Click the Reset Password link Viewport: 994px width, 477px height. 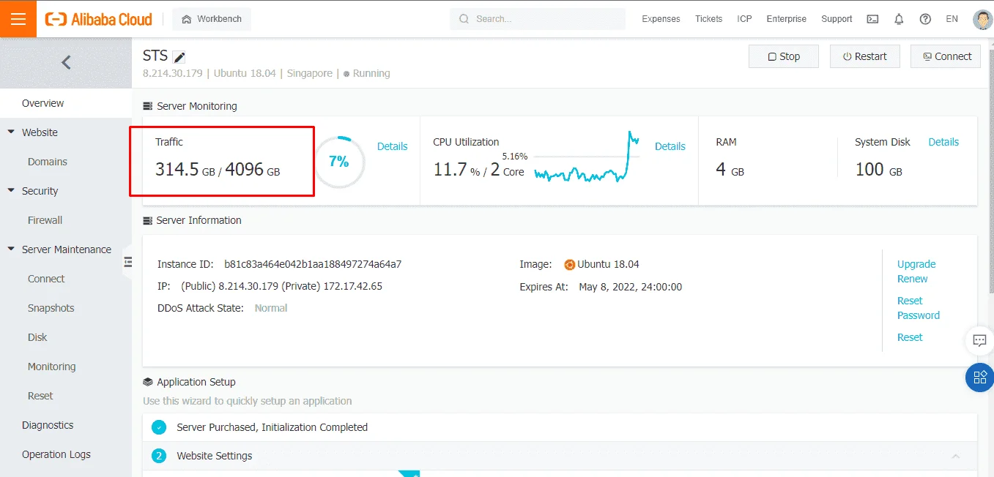coord(919,308)
